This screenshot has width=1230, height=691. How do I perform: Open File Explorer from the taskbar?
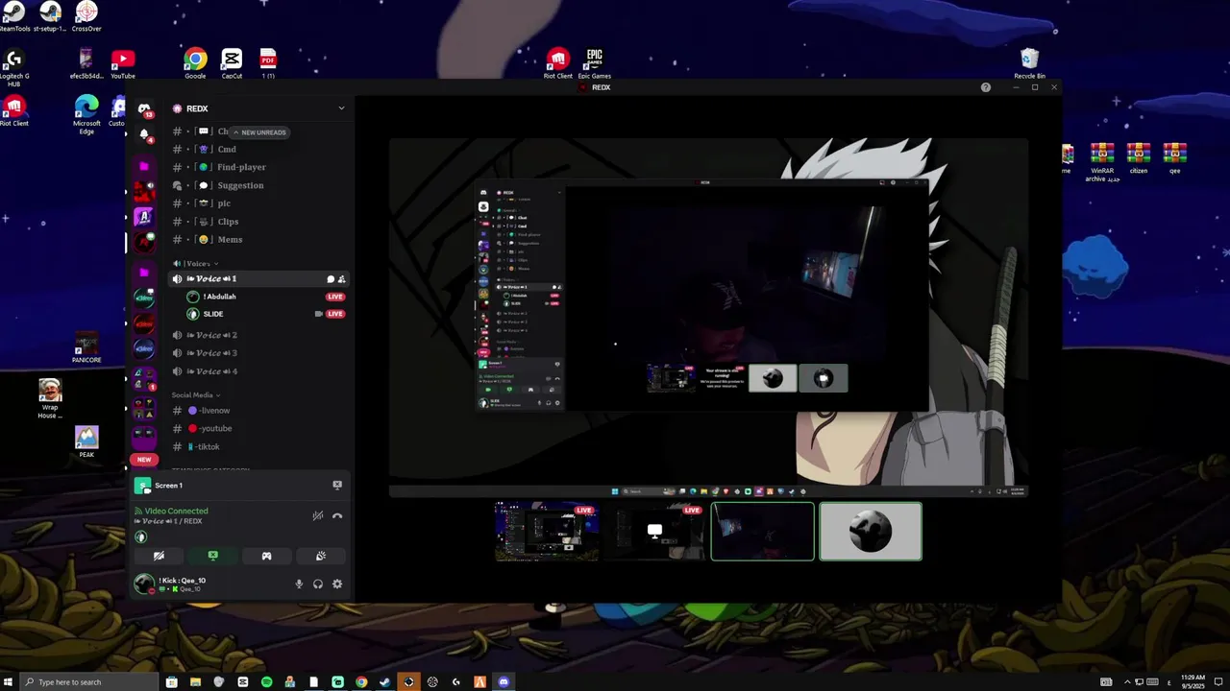click(195, 682)
